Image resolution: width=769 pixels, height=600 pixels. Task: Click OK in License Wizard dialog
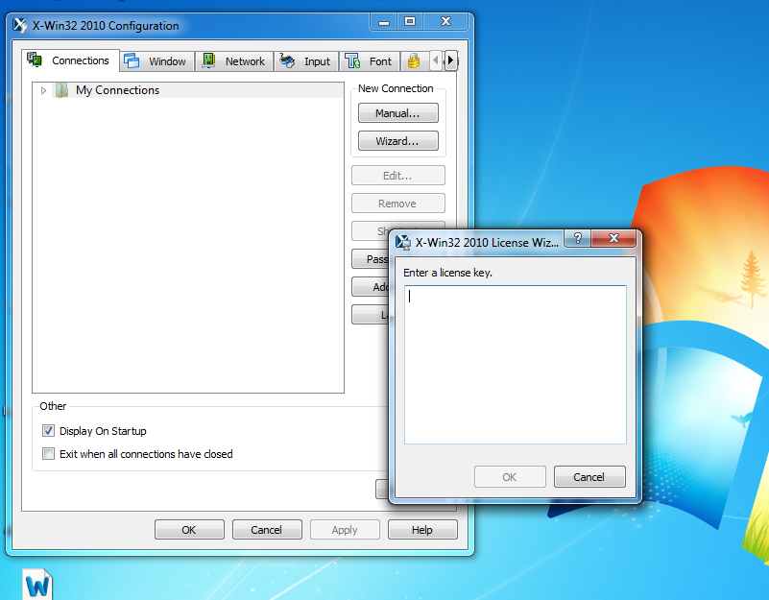click(510, 477)
